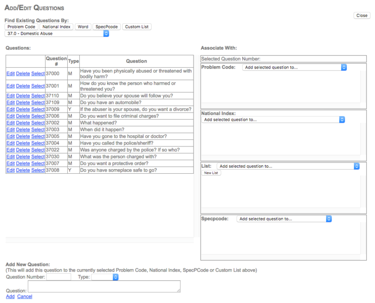Delete question 37000
This screenshot has height=303, width=375.
point(23,74)
